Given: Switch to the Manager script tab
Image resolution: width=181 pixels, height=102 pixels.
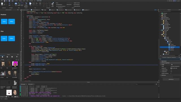Looking at the screenshot, I should pos(44,10).
